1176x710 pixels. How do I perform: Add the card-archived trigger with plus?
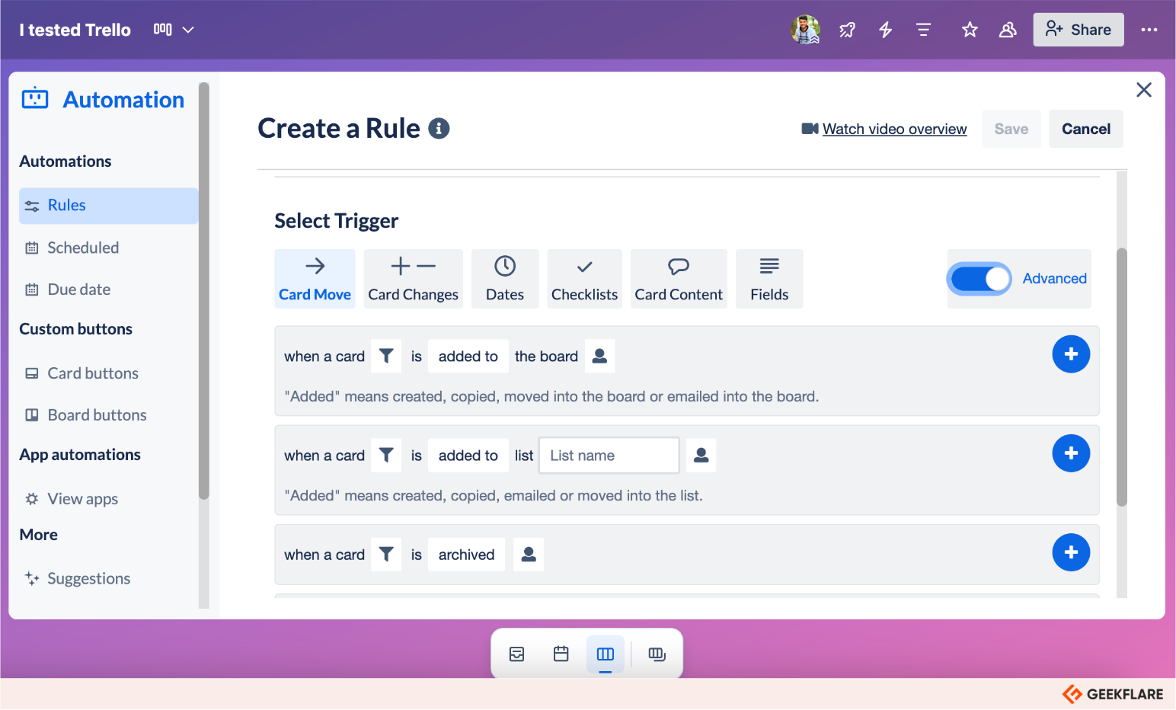coord(1071,552)
